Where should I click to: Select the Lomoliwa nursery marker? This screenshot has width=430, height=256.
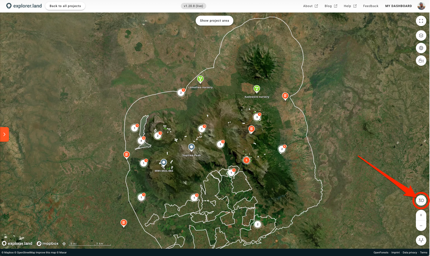pyautogui.click(x=200, y=79)
